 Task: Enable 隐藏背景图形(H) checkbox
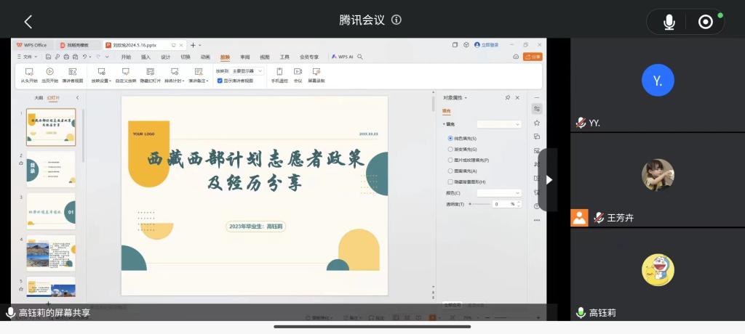coord(450,182)
